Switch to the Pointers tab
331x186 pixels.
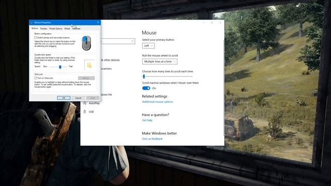point(43,28)
